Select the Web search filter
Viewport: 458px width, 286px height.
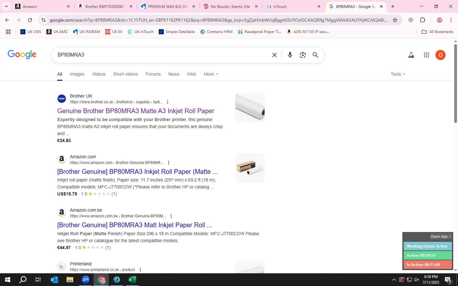point(191,74)
